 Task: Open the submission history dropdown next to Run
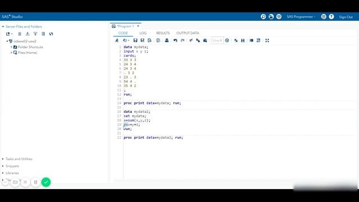click(126, 40)
